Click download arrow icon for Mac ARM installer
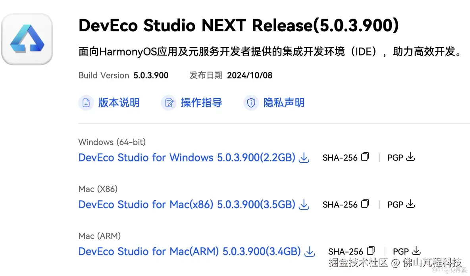 pos(310,251)
